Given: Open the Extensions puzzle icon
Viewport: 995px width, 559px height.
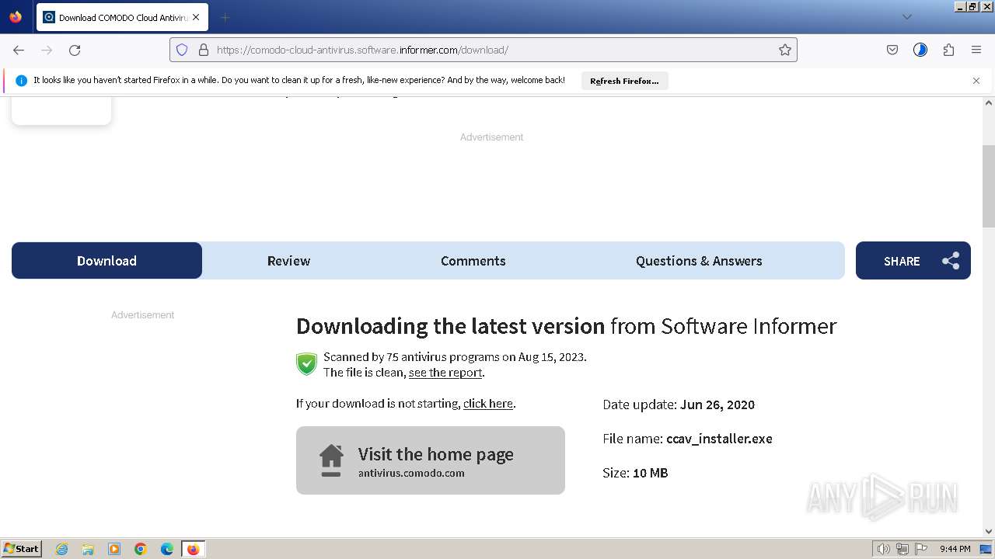Looking at the screenshot, I should [948, 50].
